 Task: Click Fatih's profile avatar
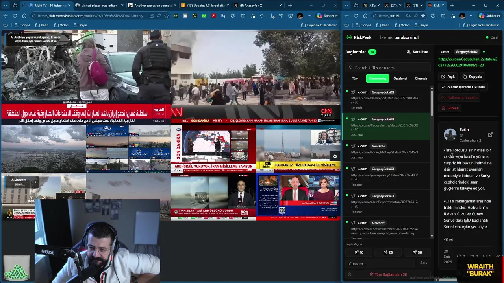pos(450,134)
